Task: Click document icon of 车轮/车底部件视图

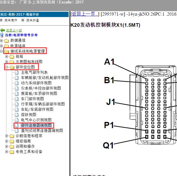Action: (17, 110)
